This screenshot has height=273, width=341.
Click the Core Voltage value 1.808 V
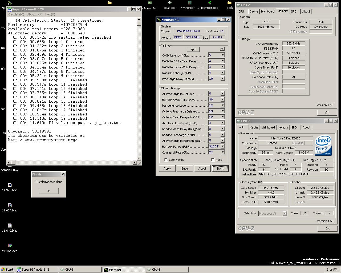point(304,153)
